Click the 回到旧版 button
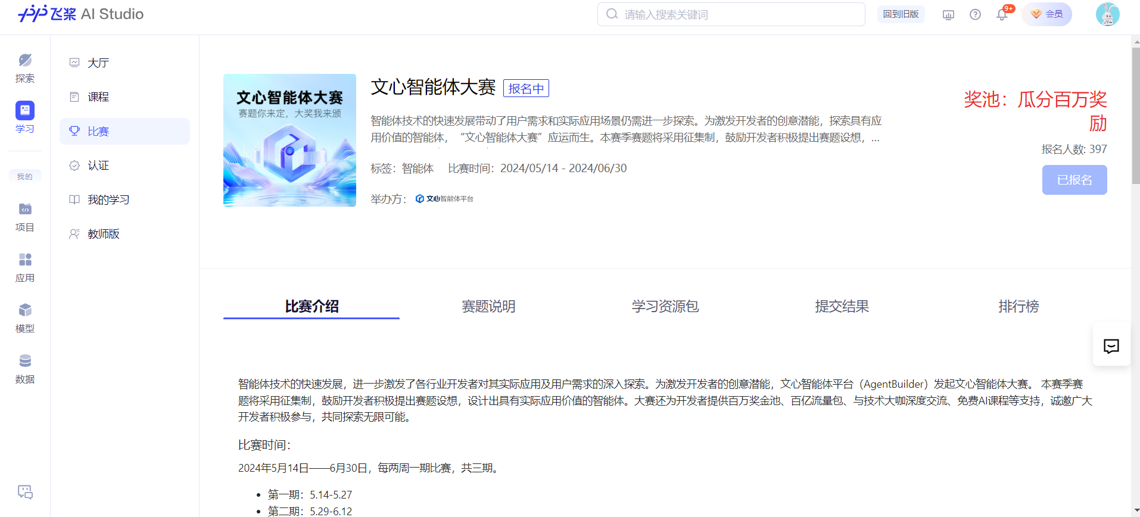This screenshot has width=1140, height=517. pos(901,14)
